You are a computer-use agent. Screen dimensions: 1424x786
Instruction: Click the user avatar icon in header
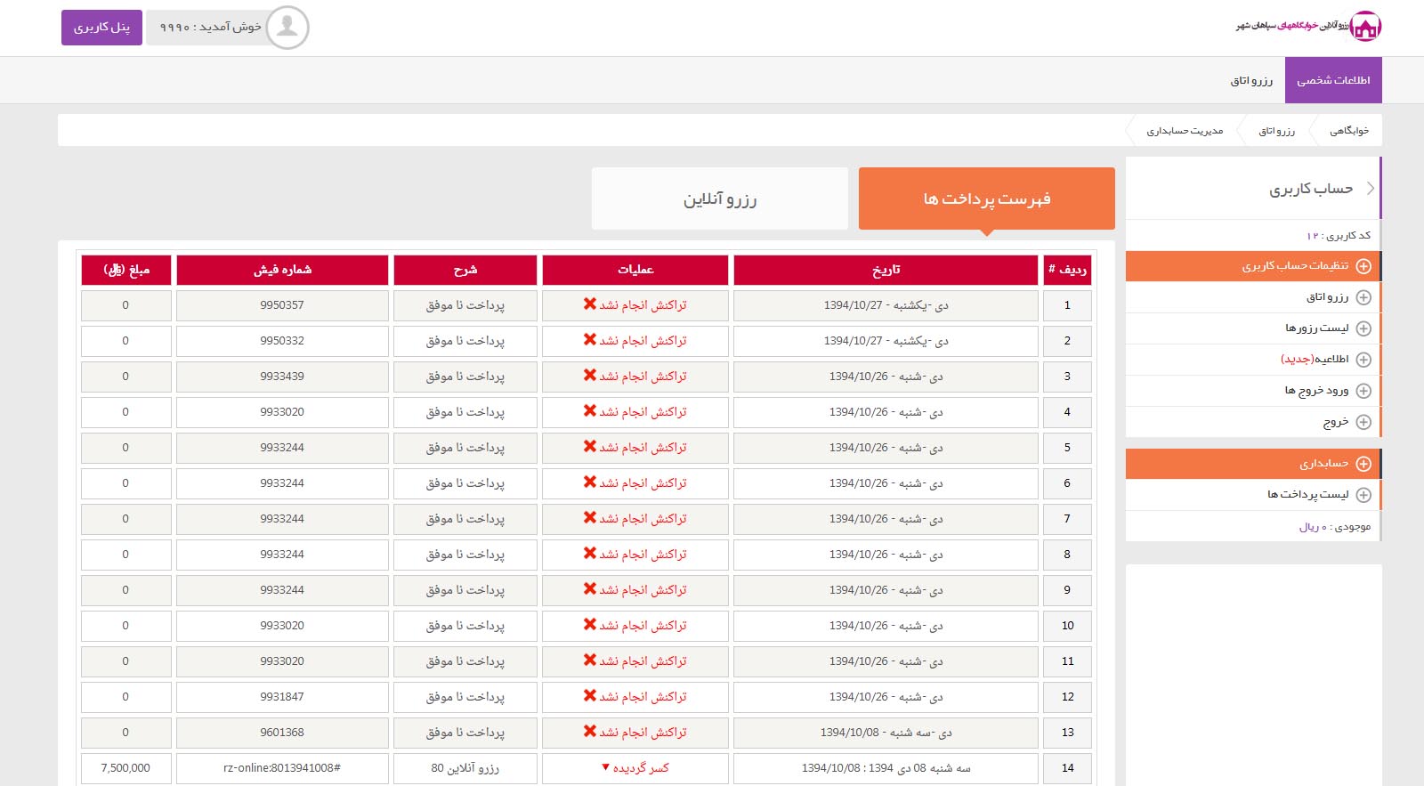(x=287, y=28)
